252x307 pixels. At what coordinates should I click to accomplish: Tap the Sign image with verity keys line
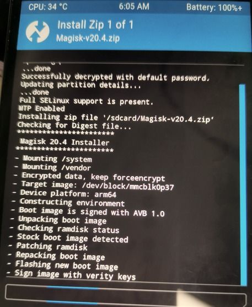[71, 274]
